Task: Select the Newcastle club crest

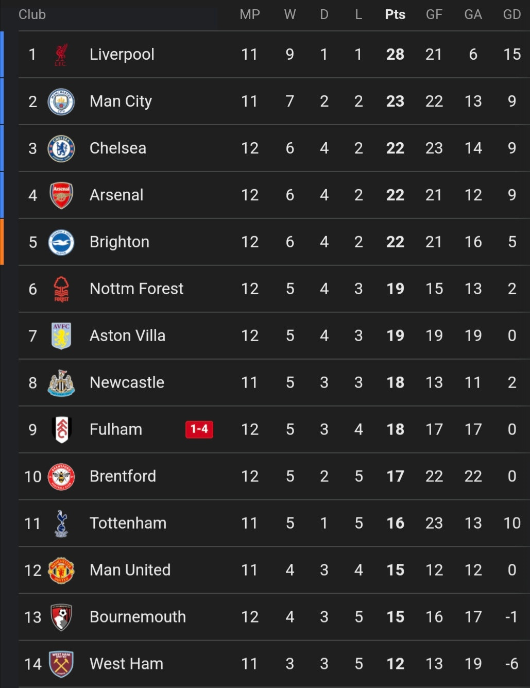Action: tap(61, 383)
